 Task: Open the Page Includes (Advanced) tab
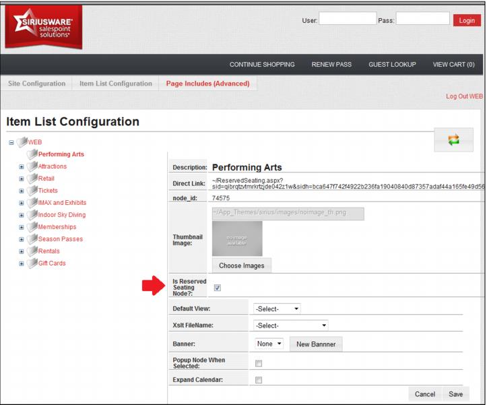(207, 84)
